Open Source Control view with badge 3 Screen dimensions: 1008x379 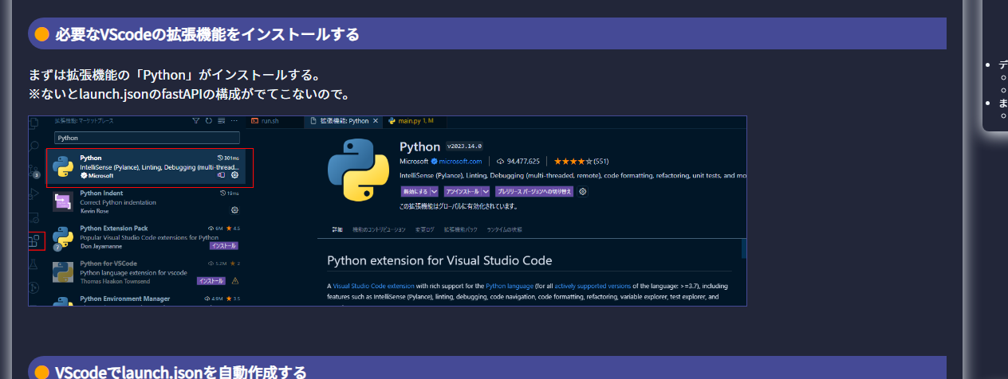click(33, 170)
